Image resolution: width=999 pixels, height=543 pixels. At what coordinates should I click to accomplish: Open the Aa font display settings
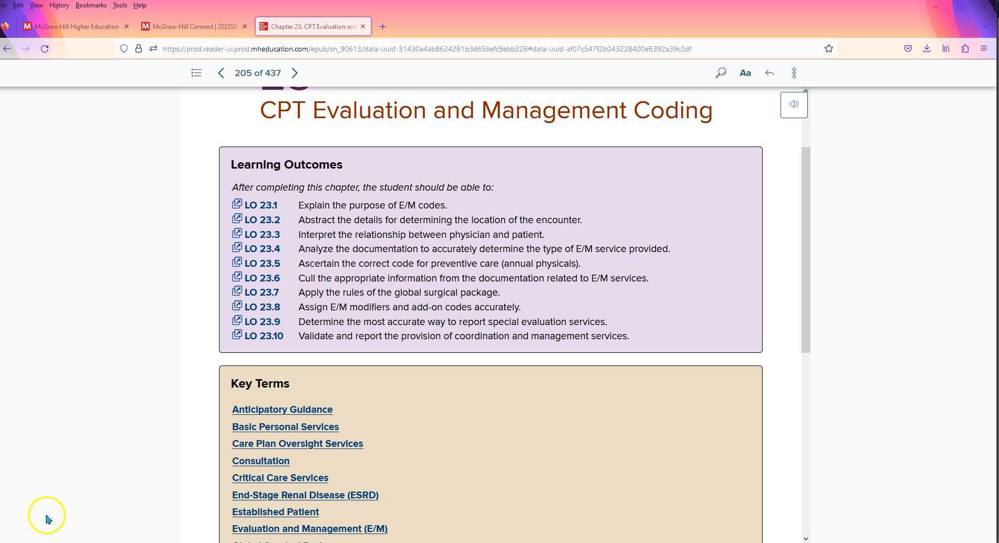(745, 72)
